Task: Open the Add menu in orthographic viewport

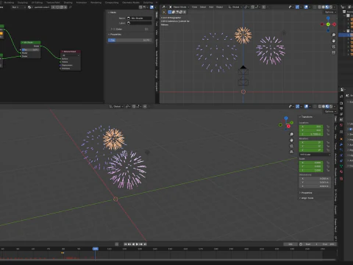Action: 211,7
